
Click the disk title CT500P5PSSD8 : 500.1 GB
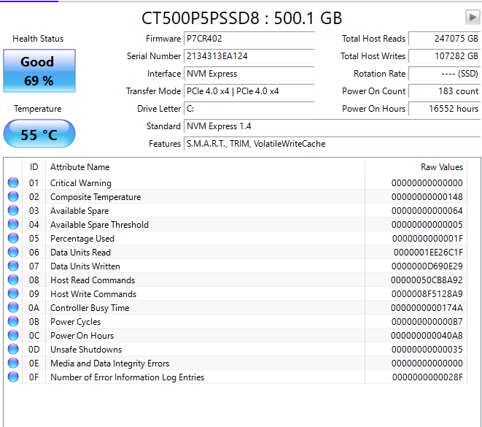coord(241,18)
